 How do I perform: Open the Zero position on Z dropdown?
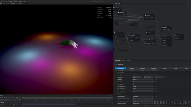pos(143,91)
